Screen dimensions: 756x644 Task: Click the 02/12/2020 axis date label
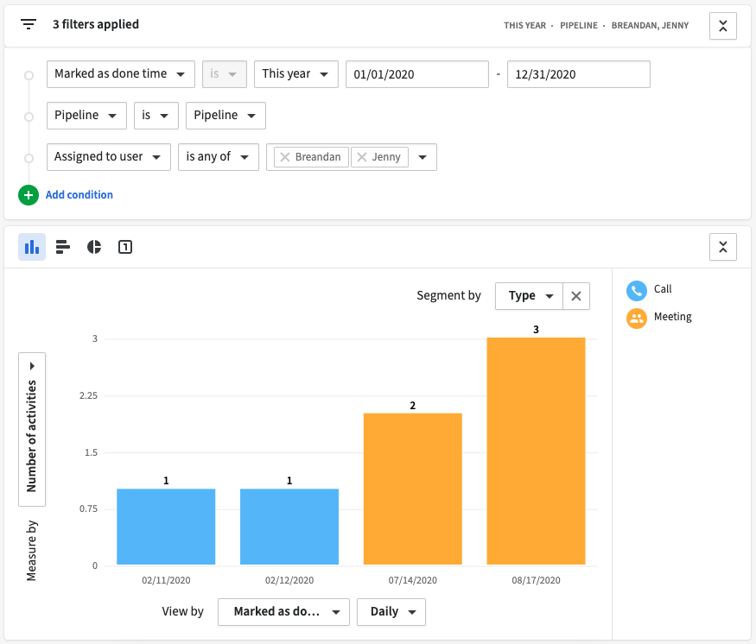[x=289, y=580]
